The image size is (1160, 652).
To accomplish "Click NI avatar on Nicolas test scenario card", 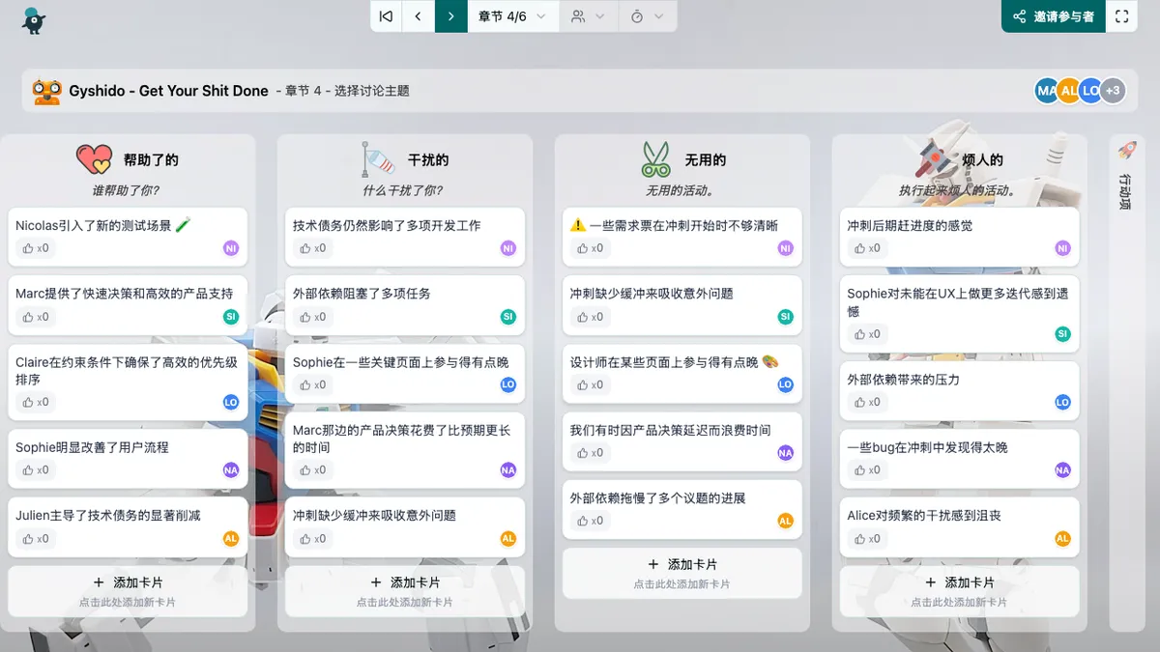I will click(x=231, y=248).
